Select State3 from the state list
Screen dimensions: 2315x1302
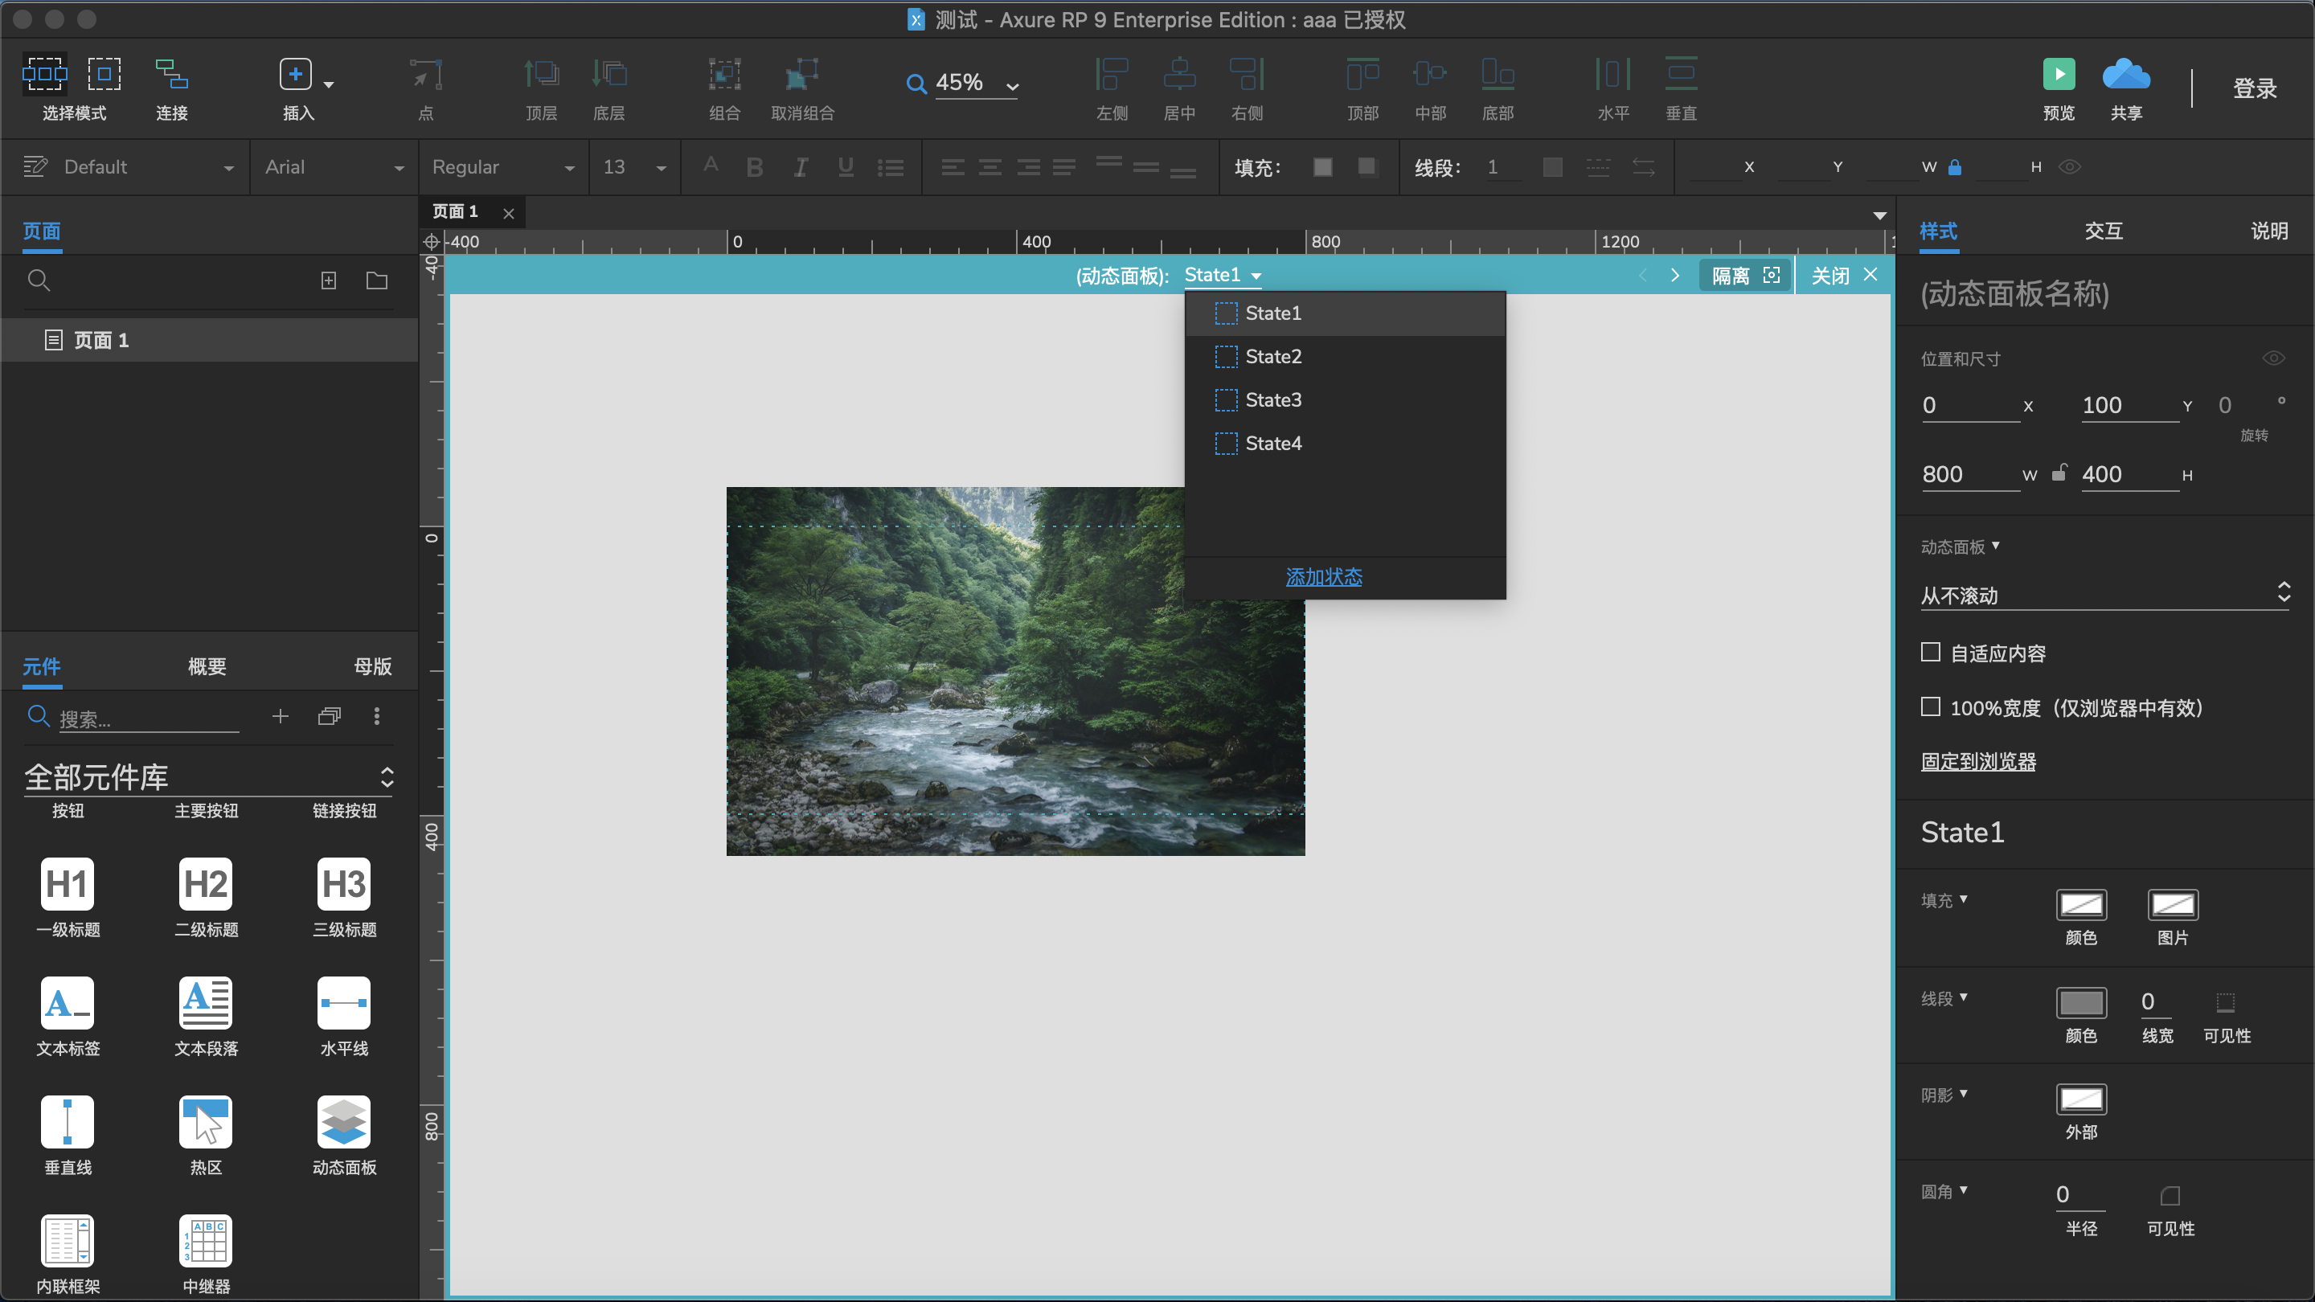tap(1272, 400)
